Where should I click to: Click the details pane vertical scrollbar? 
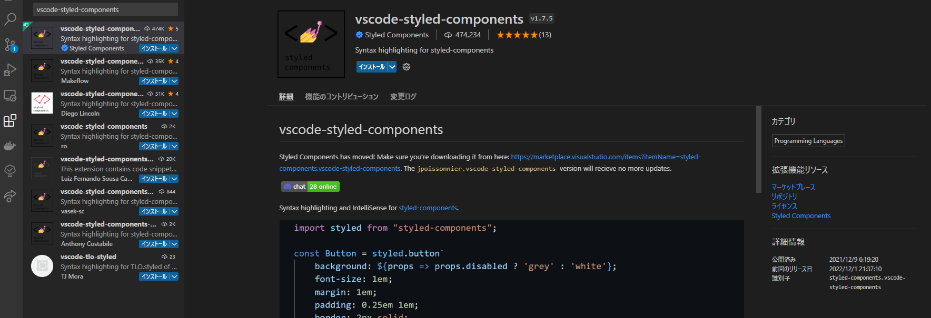[x=759, y=150]
